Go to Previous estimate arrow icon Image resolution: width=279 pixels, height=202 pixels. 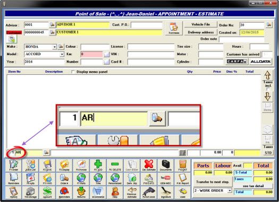point(132,192)
